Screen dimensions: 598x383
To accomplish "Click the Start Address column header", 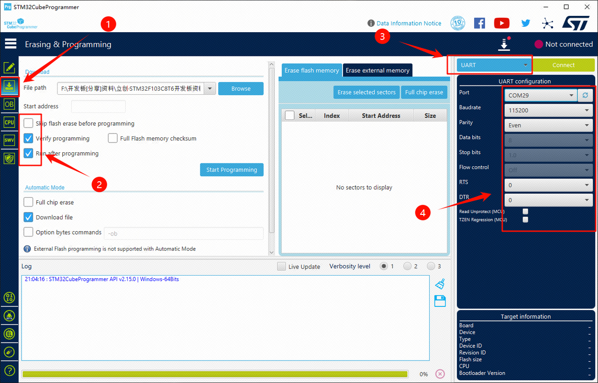I will click(x=381, y=115).
